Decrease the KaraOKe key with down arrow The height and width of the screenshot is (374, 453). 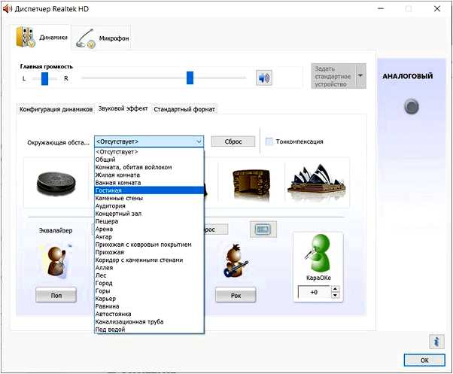point(335,296)
